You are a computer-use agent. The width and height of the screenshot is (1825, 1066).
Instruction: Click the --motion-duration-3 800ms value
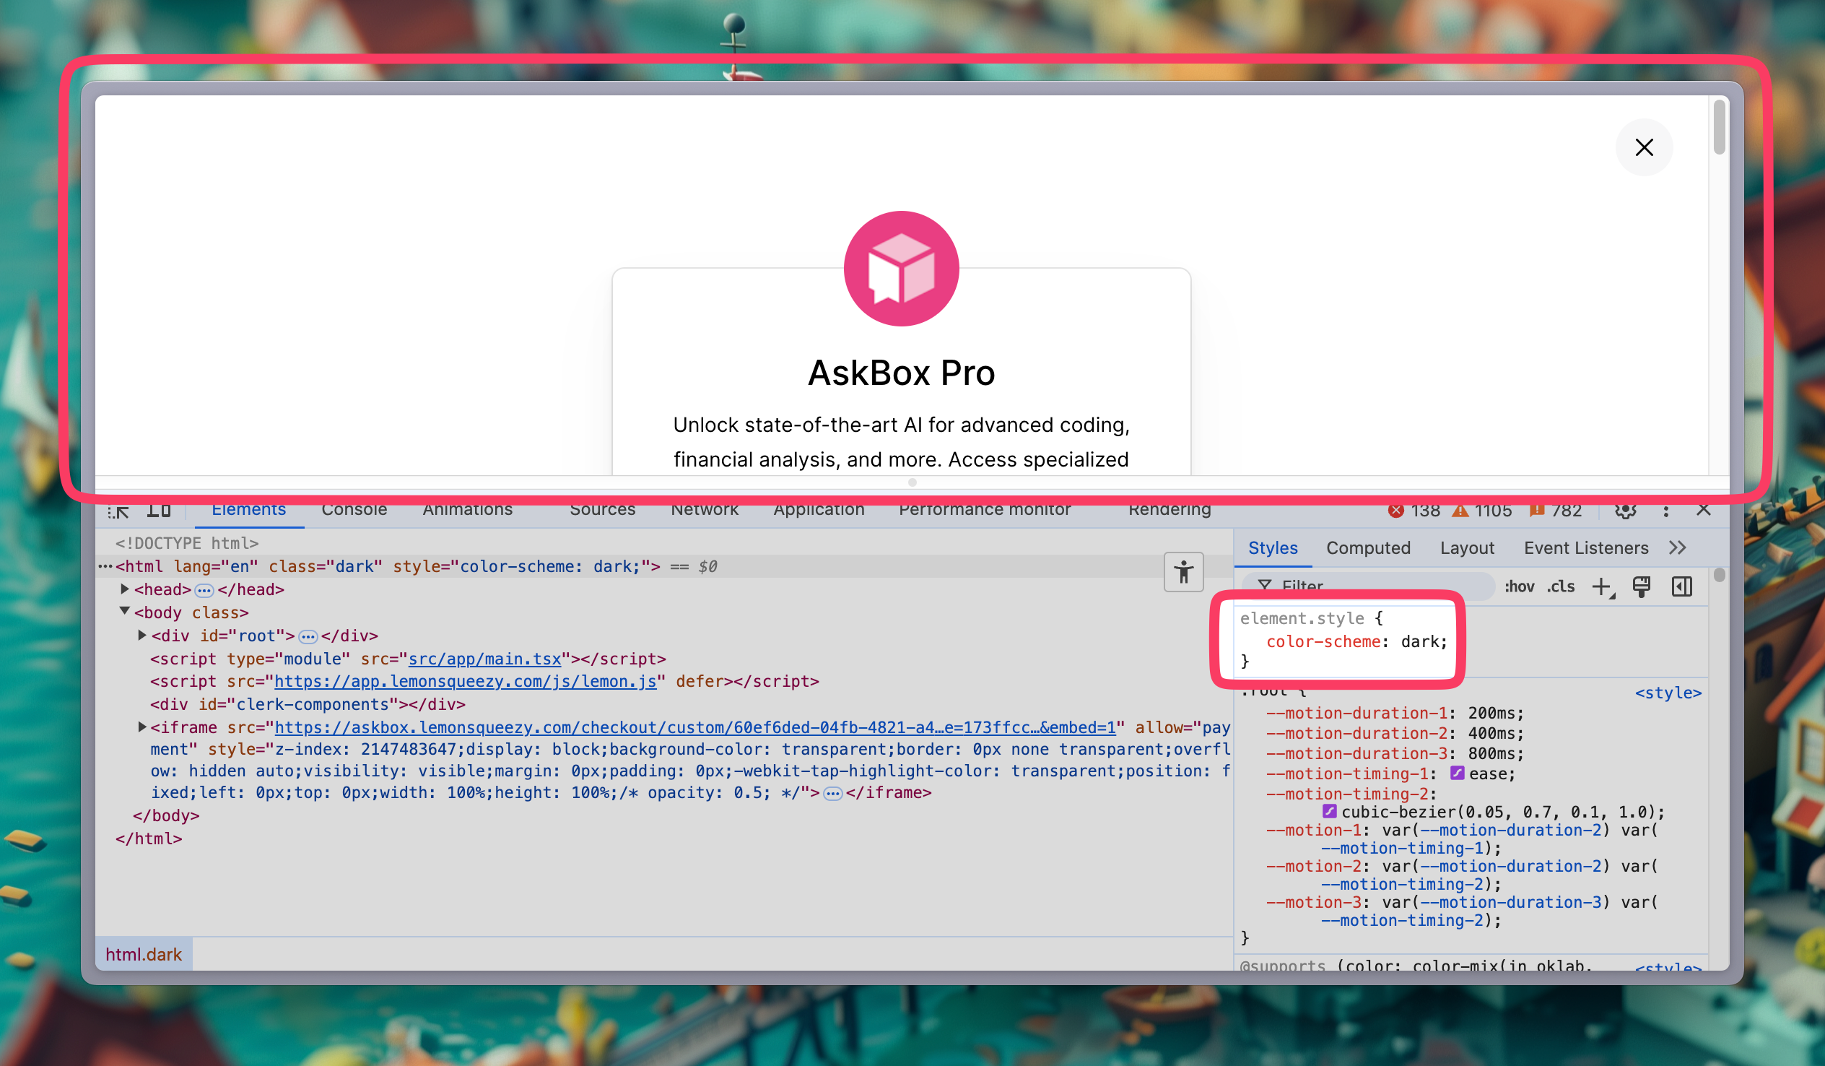click(1492, 754)
